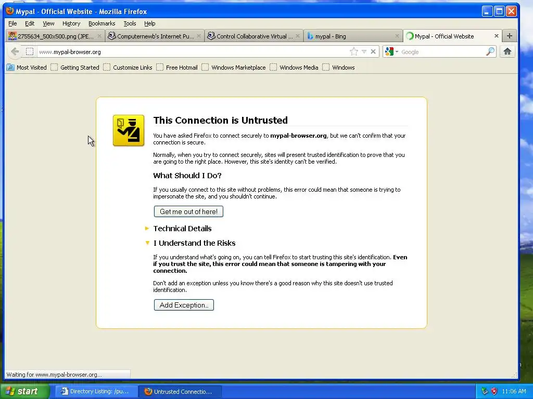Open the File menu

[x=12, y=23]
